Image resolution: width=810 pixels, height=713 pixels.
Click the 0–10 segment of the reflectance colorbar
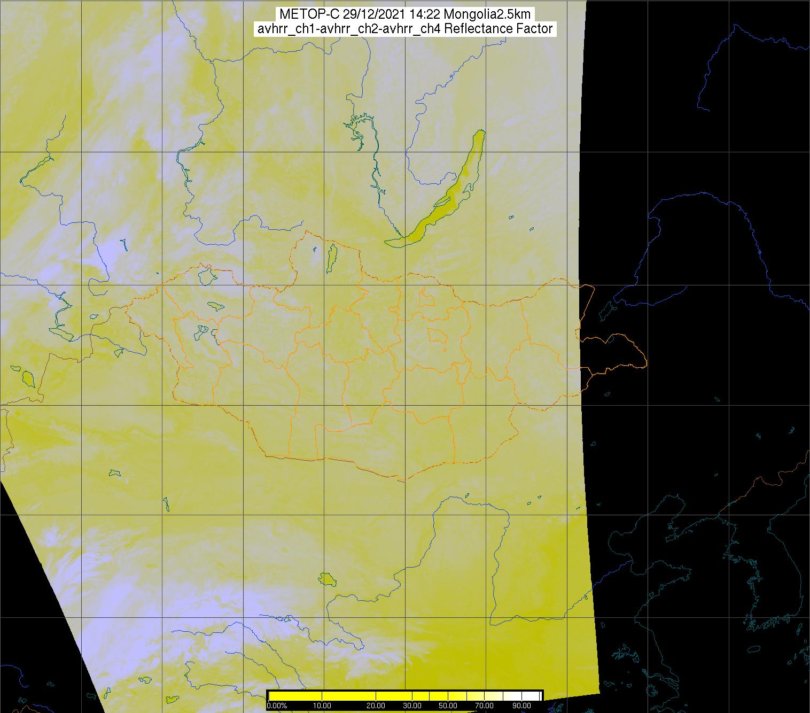click(x=295, y=696)
